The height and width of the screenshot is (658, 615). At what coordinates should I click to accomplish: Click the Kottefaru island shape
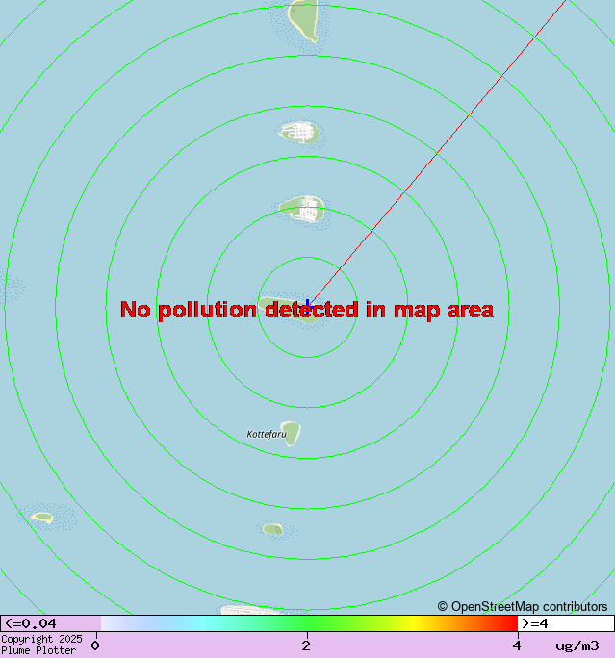point(292,434)
